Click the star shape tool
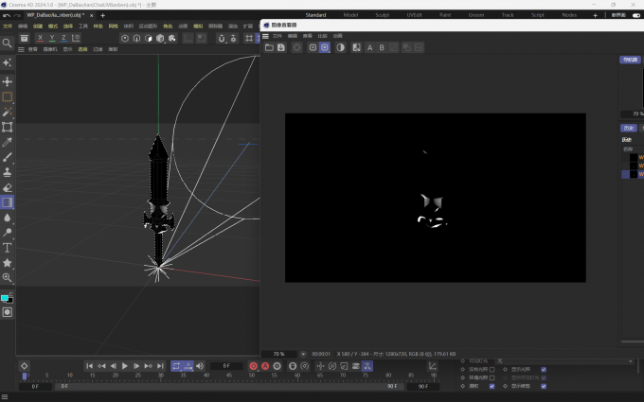The image size is (644, 402). pos(7,263)
